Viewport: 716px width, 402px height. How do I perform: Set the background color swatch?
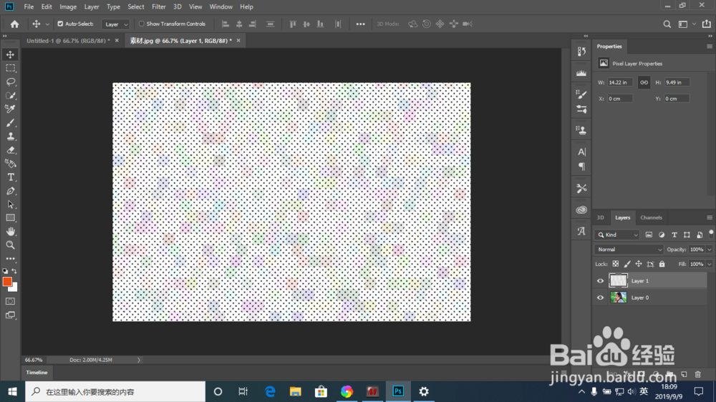[14, 288]
